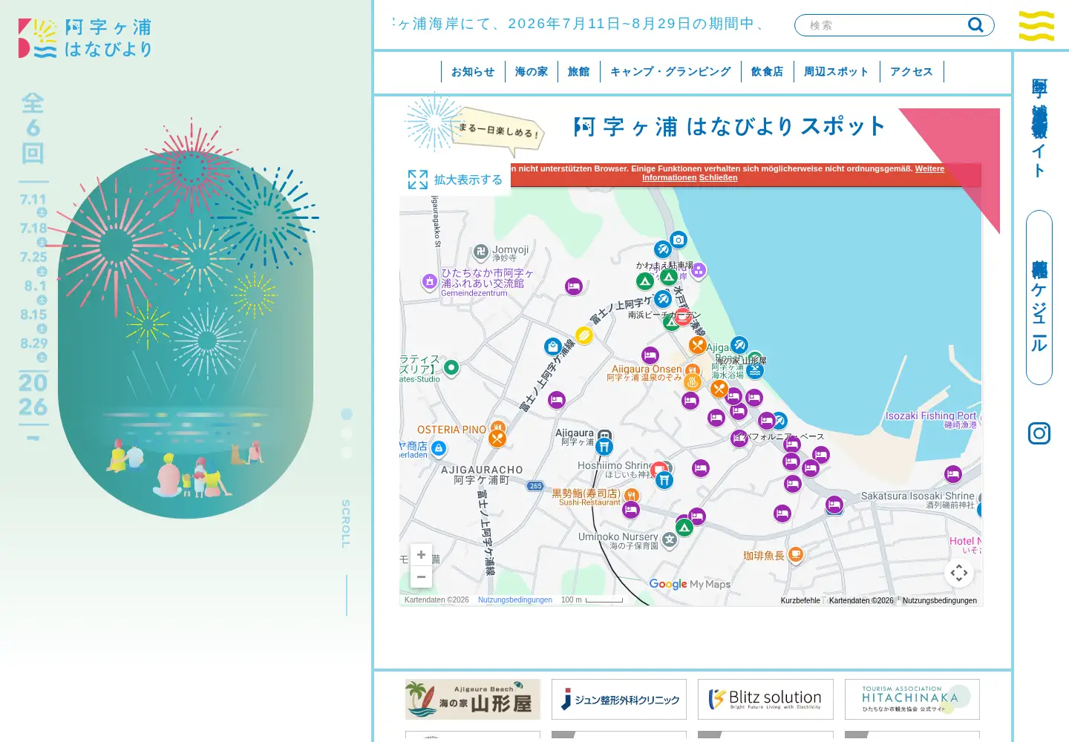
Task: Zoom in the map with plus button
Action: click(421, 554)
